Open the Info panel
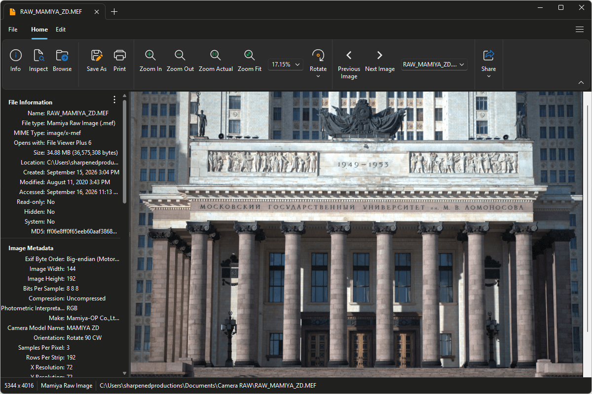This screenshot has width=592, height=394. pyautogui.click(x=16, y=61)
